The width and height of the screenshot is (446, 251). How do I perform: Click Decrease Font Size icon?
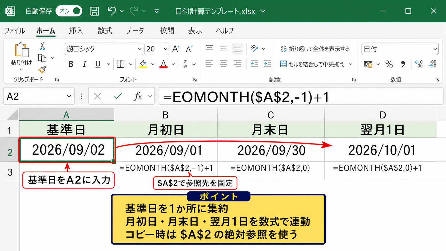pos(189,49)
